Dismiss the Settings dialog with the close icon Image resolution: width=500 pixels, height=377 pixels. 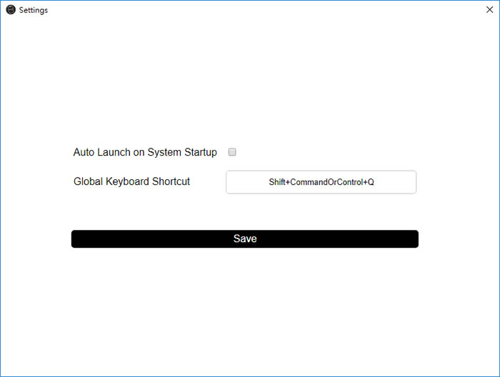tap(489, 9)
